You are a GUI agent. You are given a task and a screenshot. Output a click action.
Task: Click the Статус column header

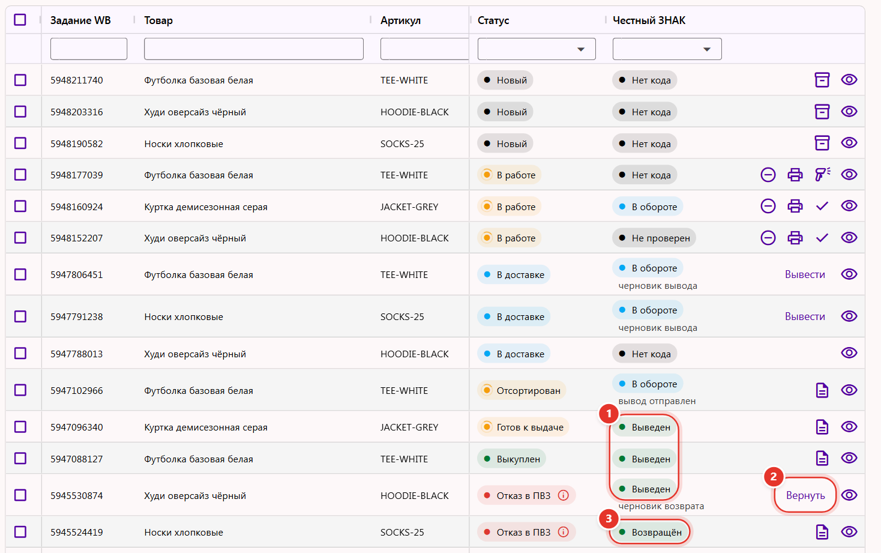pos(493,20)
